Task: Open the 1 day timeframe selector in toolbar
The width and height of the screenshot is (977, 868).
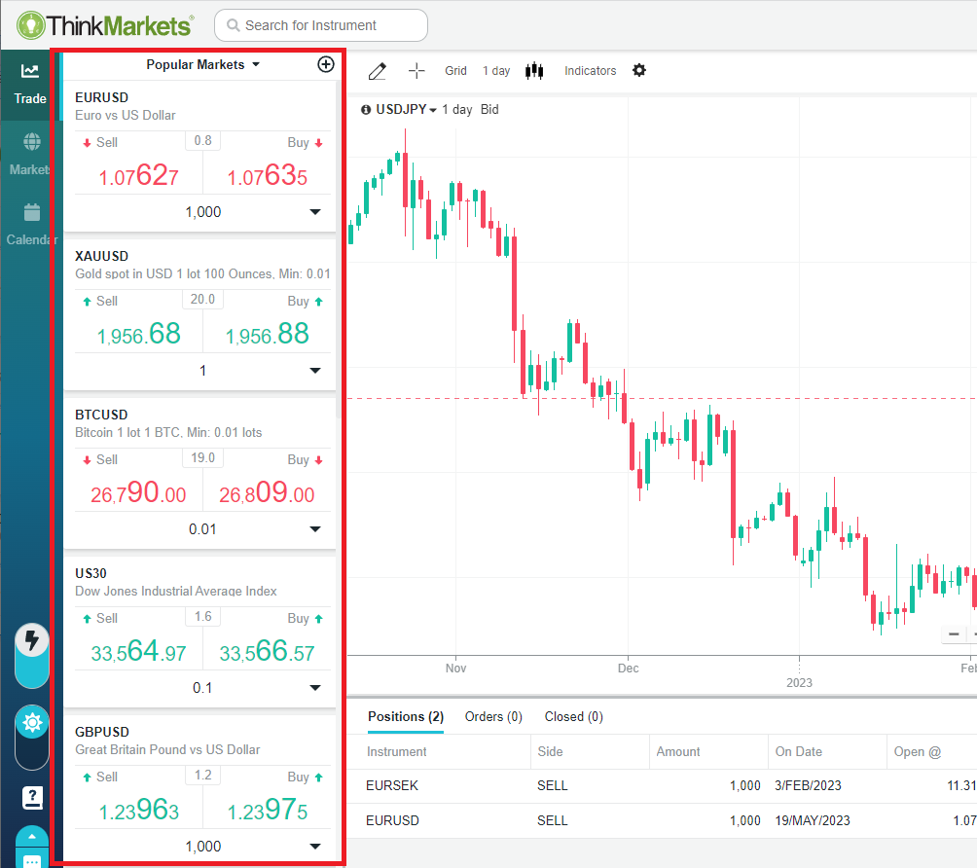Action: point(496,71)
